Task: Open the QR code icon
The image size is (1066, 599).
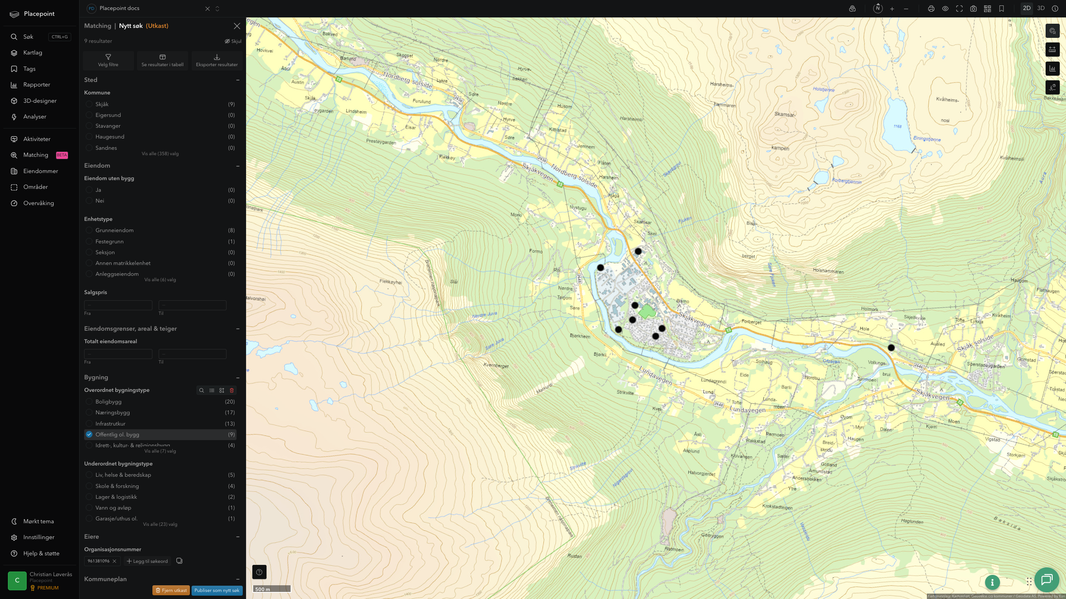Action: 987,9
